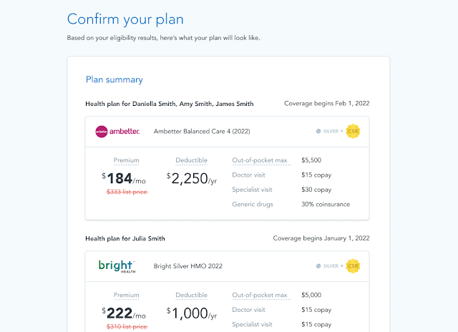
Task: Click Out-of-pocket max in Ambetter card
Action: [260, 160]
